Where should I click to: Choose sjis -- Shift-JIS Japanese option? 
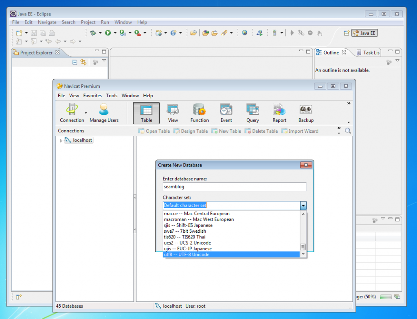231,225
